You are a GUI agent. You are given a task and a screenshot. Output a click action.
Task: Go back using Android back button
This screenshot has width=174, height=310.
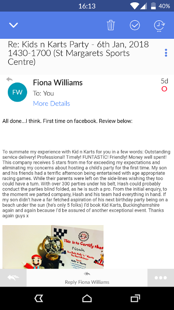(x=39, y=298)
